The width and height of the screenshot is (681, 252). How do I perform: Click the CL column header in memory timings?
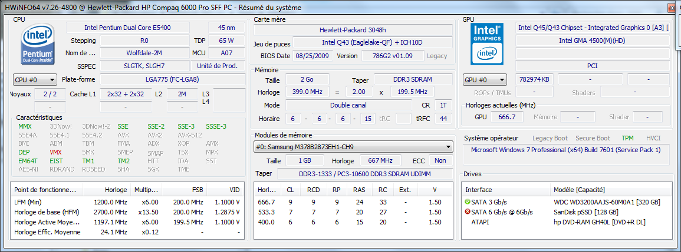point(290,190)
